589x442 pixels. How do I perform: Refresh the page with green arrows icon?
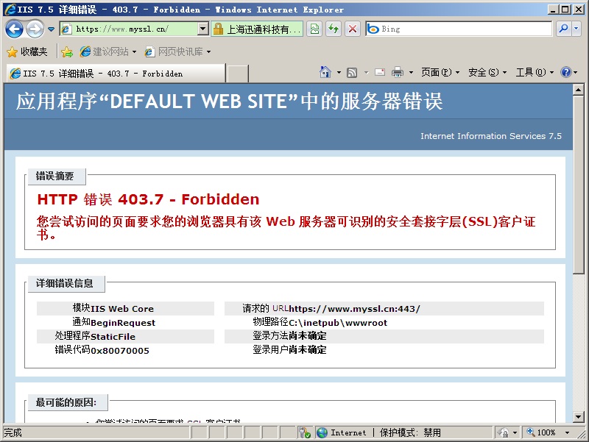coord(334,29)
